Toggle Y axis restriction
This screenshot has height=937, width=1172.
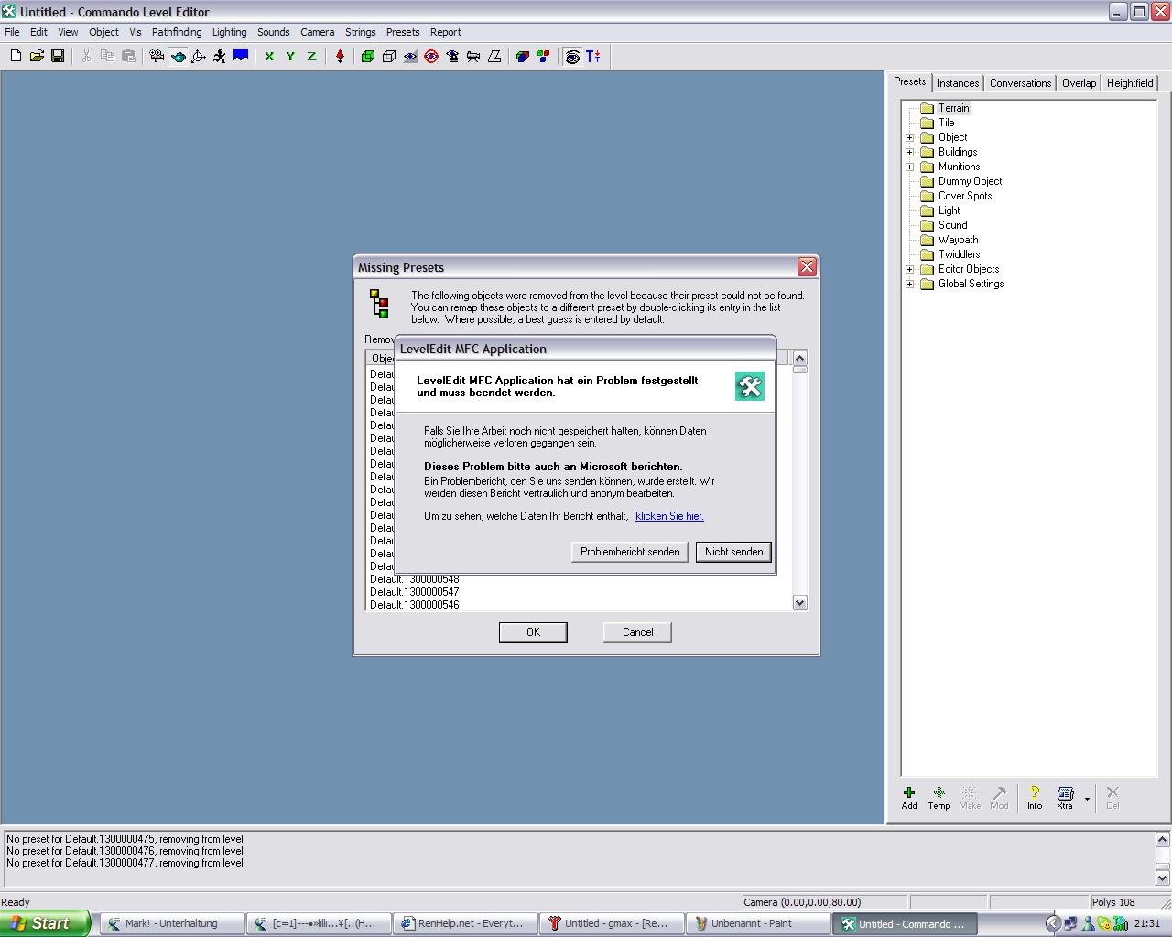290,57
